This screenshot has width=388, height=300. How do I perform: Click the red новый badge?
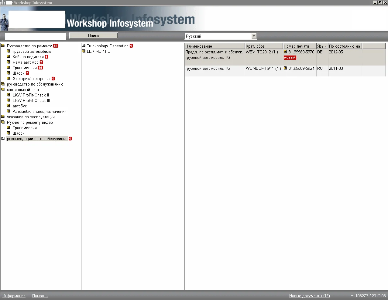(x=290, y=58)
